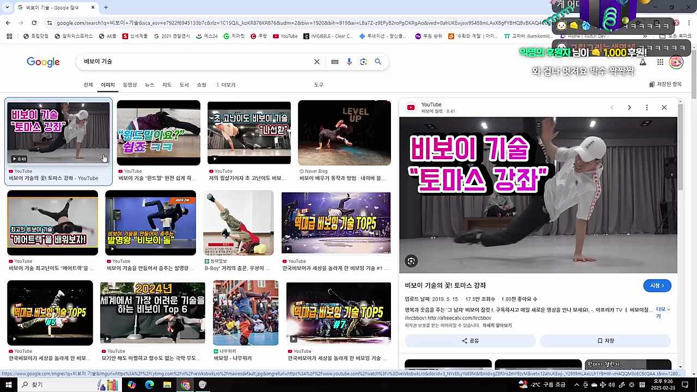
Task: Open the 쿠팡 bookmark
Action: click(259, 36)
